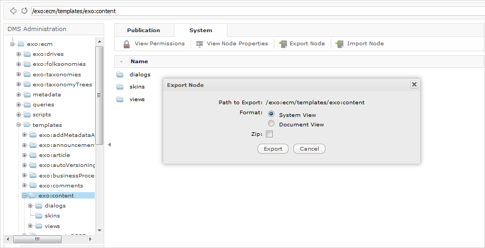Click scripts folder icon in tree
This screenshot has width=485, height=248.
(x=27, y=114)
